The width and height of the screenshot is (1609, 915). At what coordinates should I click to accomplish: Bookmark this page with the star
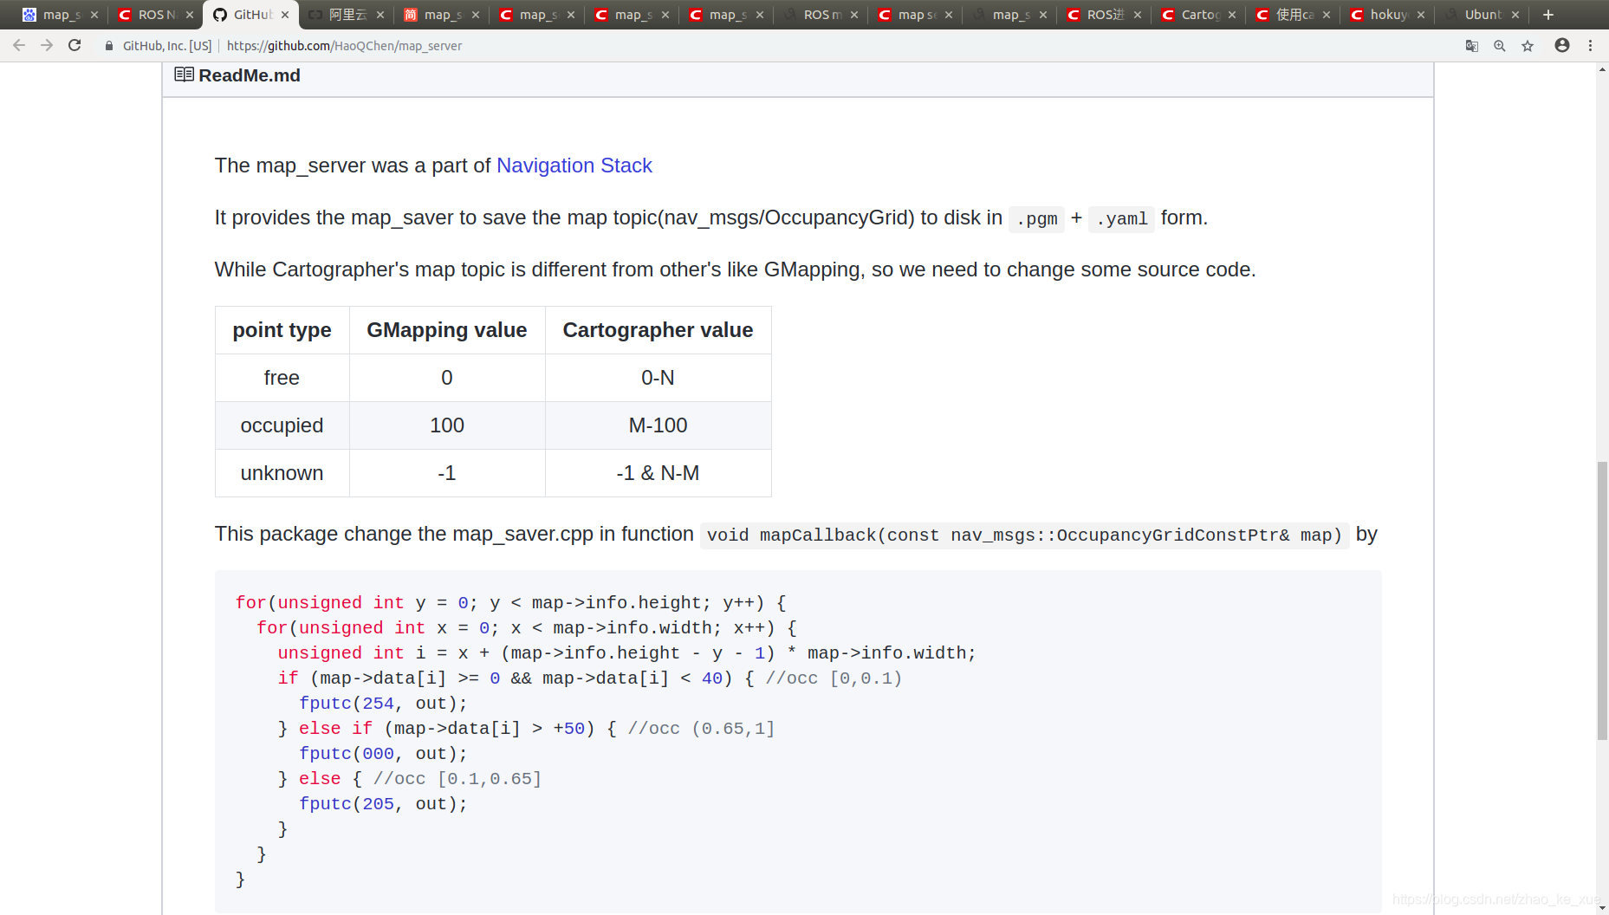tap(1528, 46)
